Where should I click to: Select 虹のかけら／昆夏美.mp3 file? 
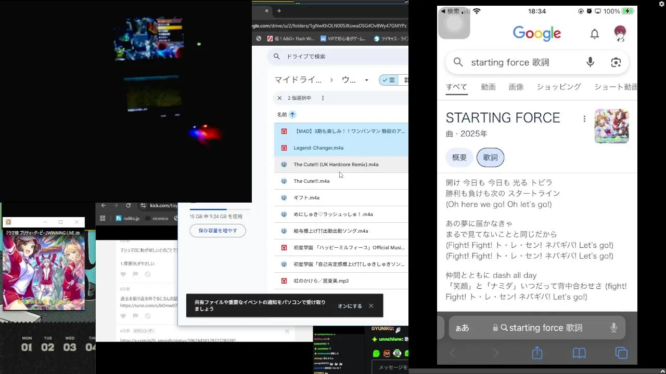341,280
